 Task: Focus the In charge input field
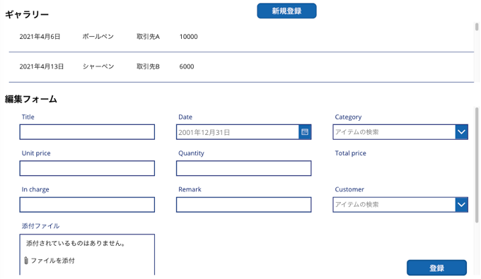87,205
